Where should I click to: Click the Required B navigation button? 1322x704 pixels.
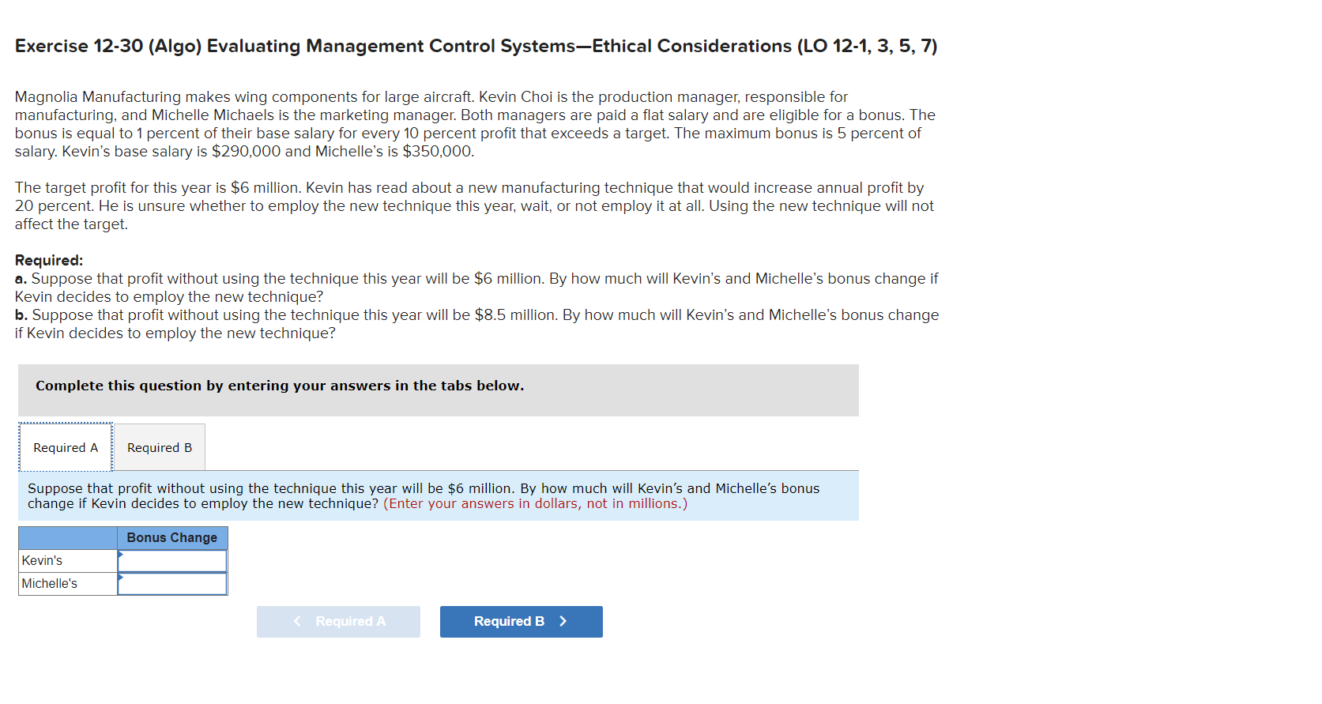(x=521, y=621)
